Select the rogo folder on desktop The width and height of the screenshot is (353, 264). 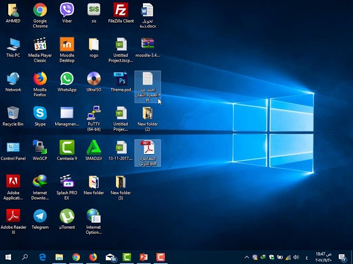(x=94, y=48)
